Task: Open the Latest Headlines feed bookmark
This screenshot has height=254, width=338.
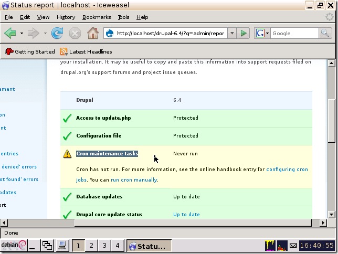Action: [86, 51]
